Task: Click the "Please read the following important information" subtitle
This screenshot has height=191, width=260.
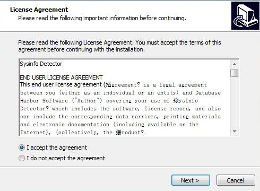Action: 102,18
